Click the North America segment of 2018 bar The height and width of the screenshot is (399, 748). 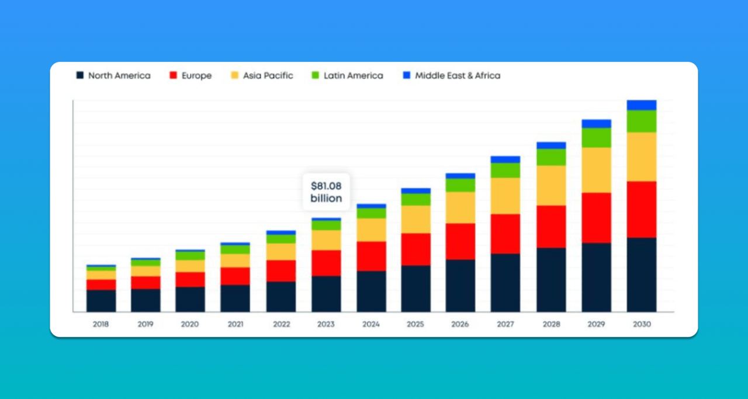101,301
